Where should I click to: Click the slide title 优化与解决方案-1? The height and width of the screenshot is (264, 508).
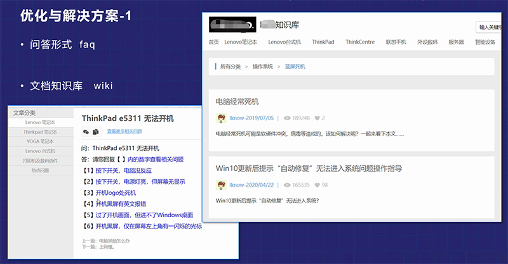pos(76,16)
